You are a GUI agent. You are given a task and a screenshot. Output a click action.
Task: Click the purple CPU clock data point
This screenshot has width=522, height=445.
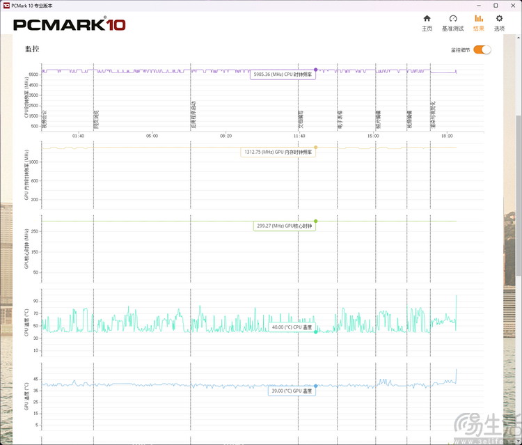tap(315, 70)
